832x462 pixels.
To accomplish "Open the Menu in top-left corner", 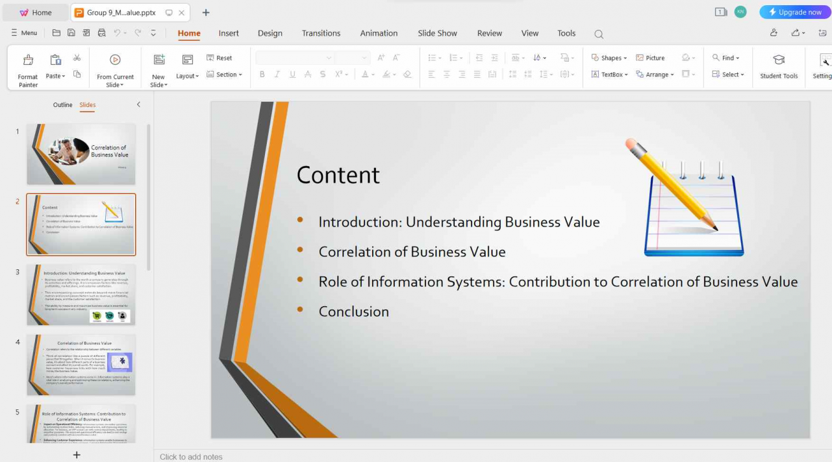I will pyautogui.click(x=24, y=32).
